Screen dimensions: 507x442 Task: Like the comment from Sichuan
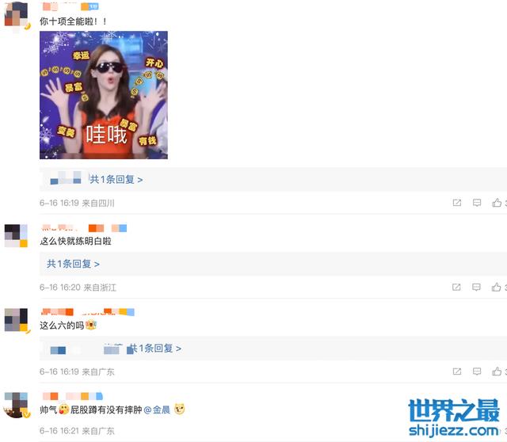point(497,203)
